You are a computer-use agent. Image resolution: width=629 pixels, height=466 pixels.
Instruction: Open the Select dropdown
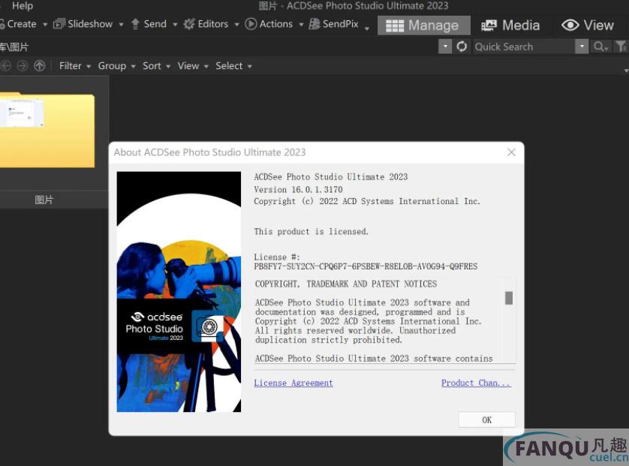coord(234,66)
